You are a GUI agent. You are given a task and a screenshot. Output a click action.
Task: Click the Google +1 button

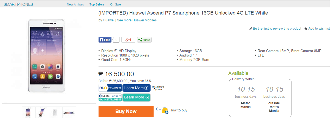(128, 40)
